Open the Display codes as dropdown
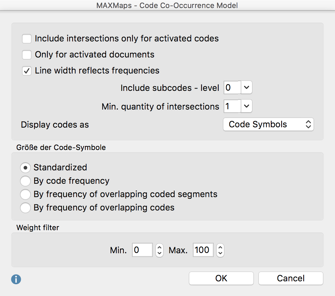335x296 pixels. pyautogui.click(x=268, y=124)
